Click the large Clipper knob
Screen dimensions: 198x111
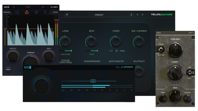coord(41,86)
